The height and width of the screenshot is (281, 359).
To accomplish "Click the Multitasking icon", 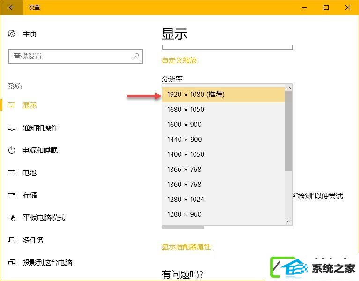I will [x=12, y=240].
